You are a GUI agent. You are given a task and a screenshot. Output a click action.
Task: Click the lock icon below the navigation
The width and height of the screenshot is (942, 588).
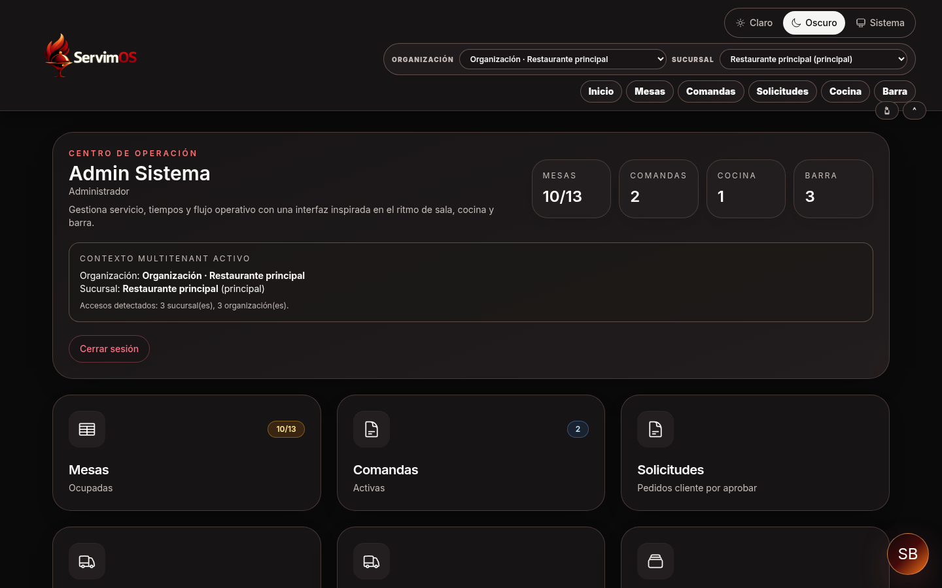[887, 110]
